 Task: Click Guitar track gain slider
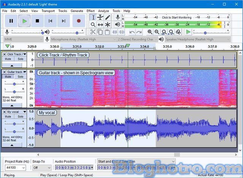point(14,84)
